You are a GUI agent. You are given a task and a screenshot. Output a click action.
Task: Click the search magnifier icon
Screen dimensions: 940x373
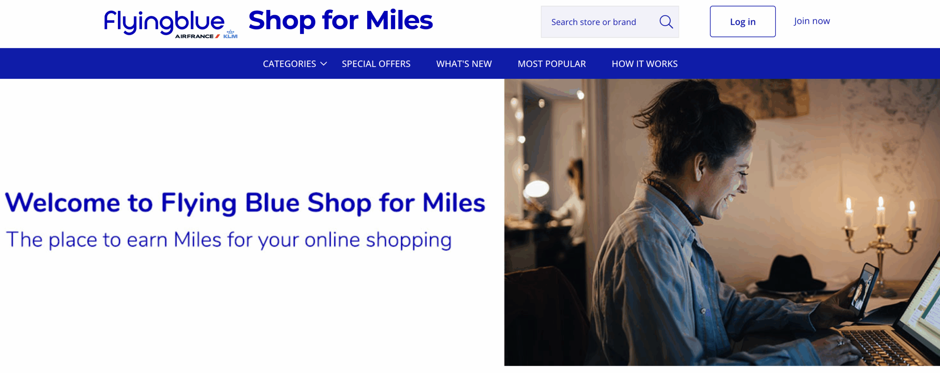666,22
